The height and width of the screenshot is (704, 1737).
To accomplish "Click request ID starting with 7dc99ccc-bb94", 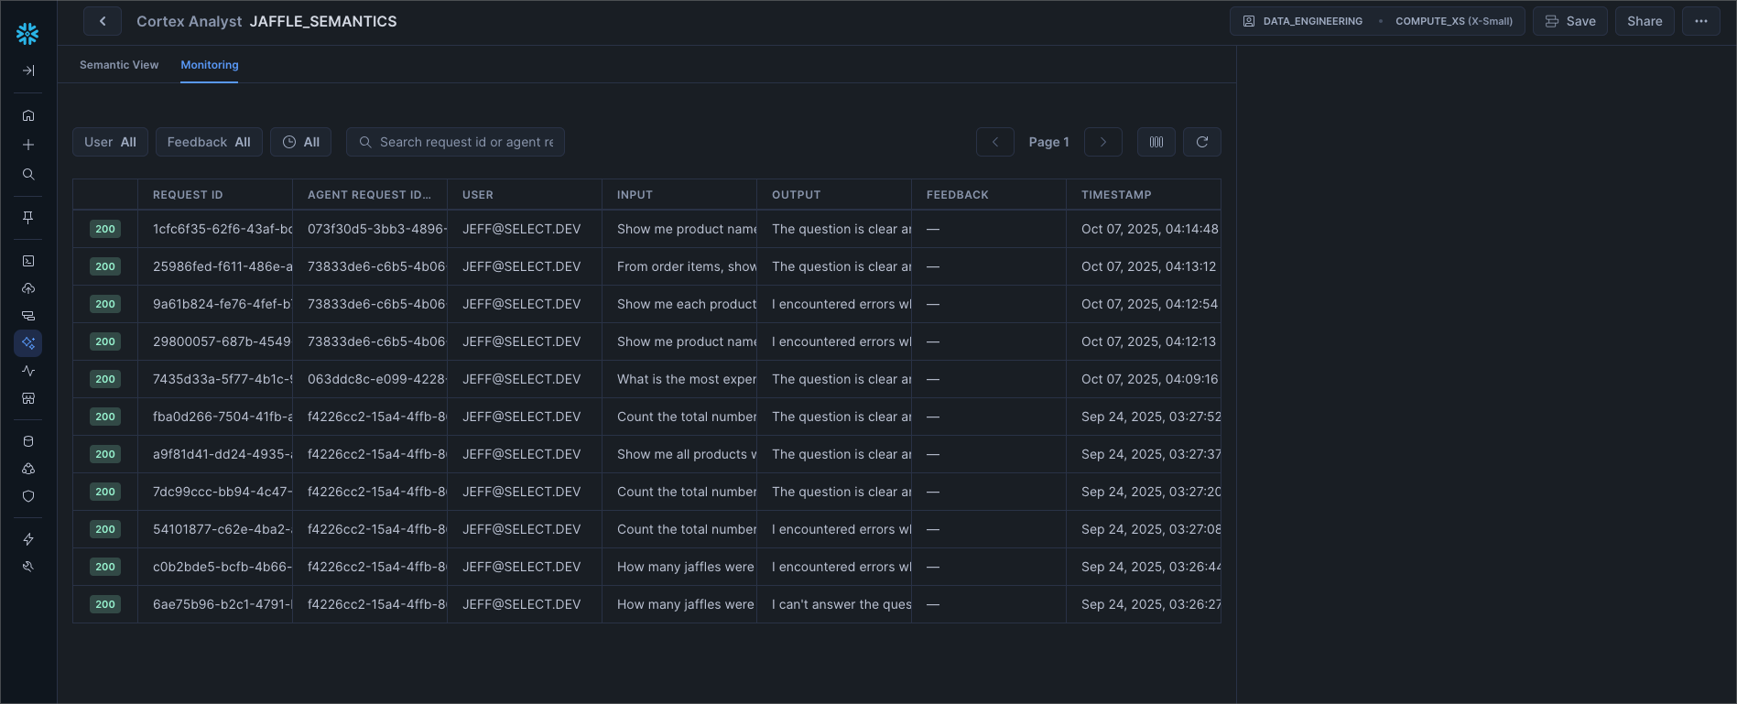I will pos(223,492).
